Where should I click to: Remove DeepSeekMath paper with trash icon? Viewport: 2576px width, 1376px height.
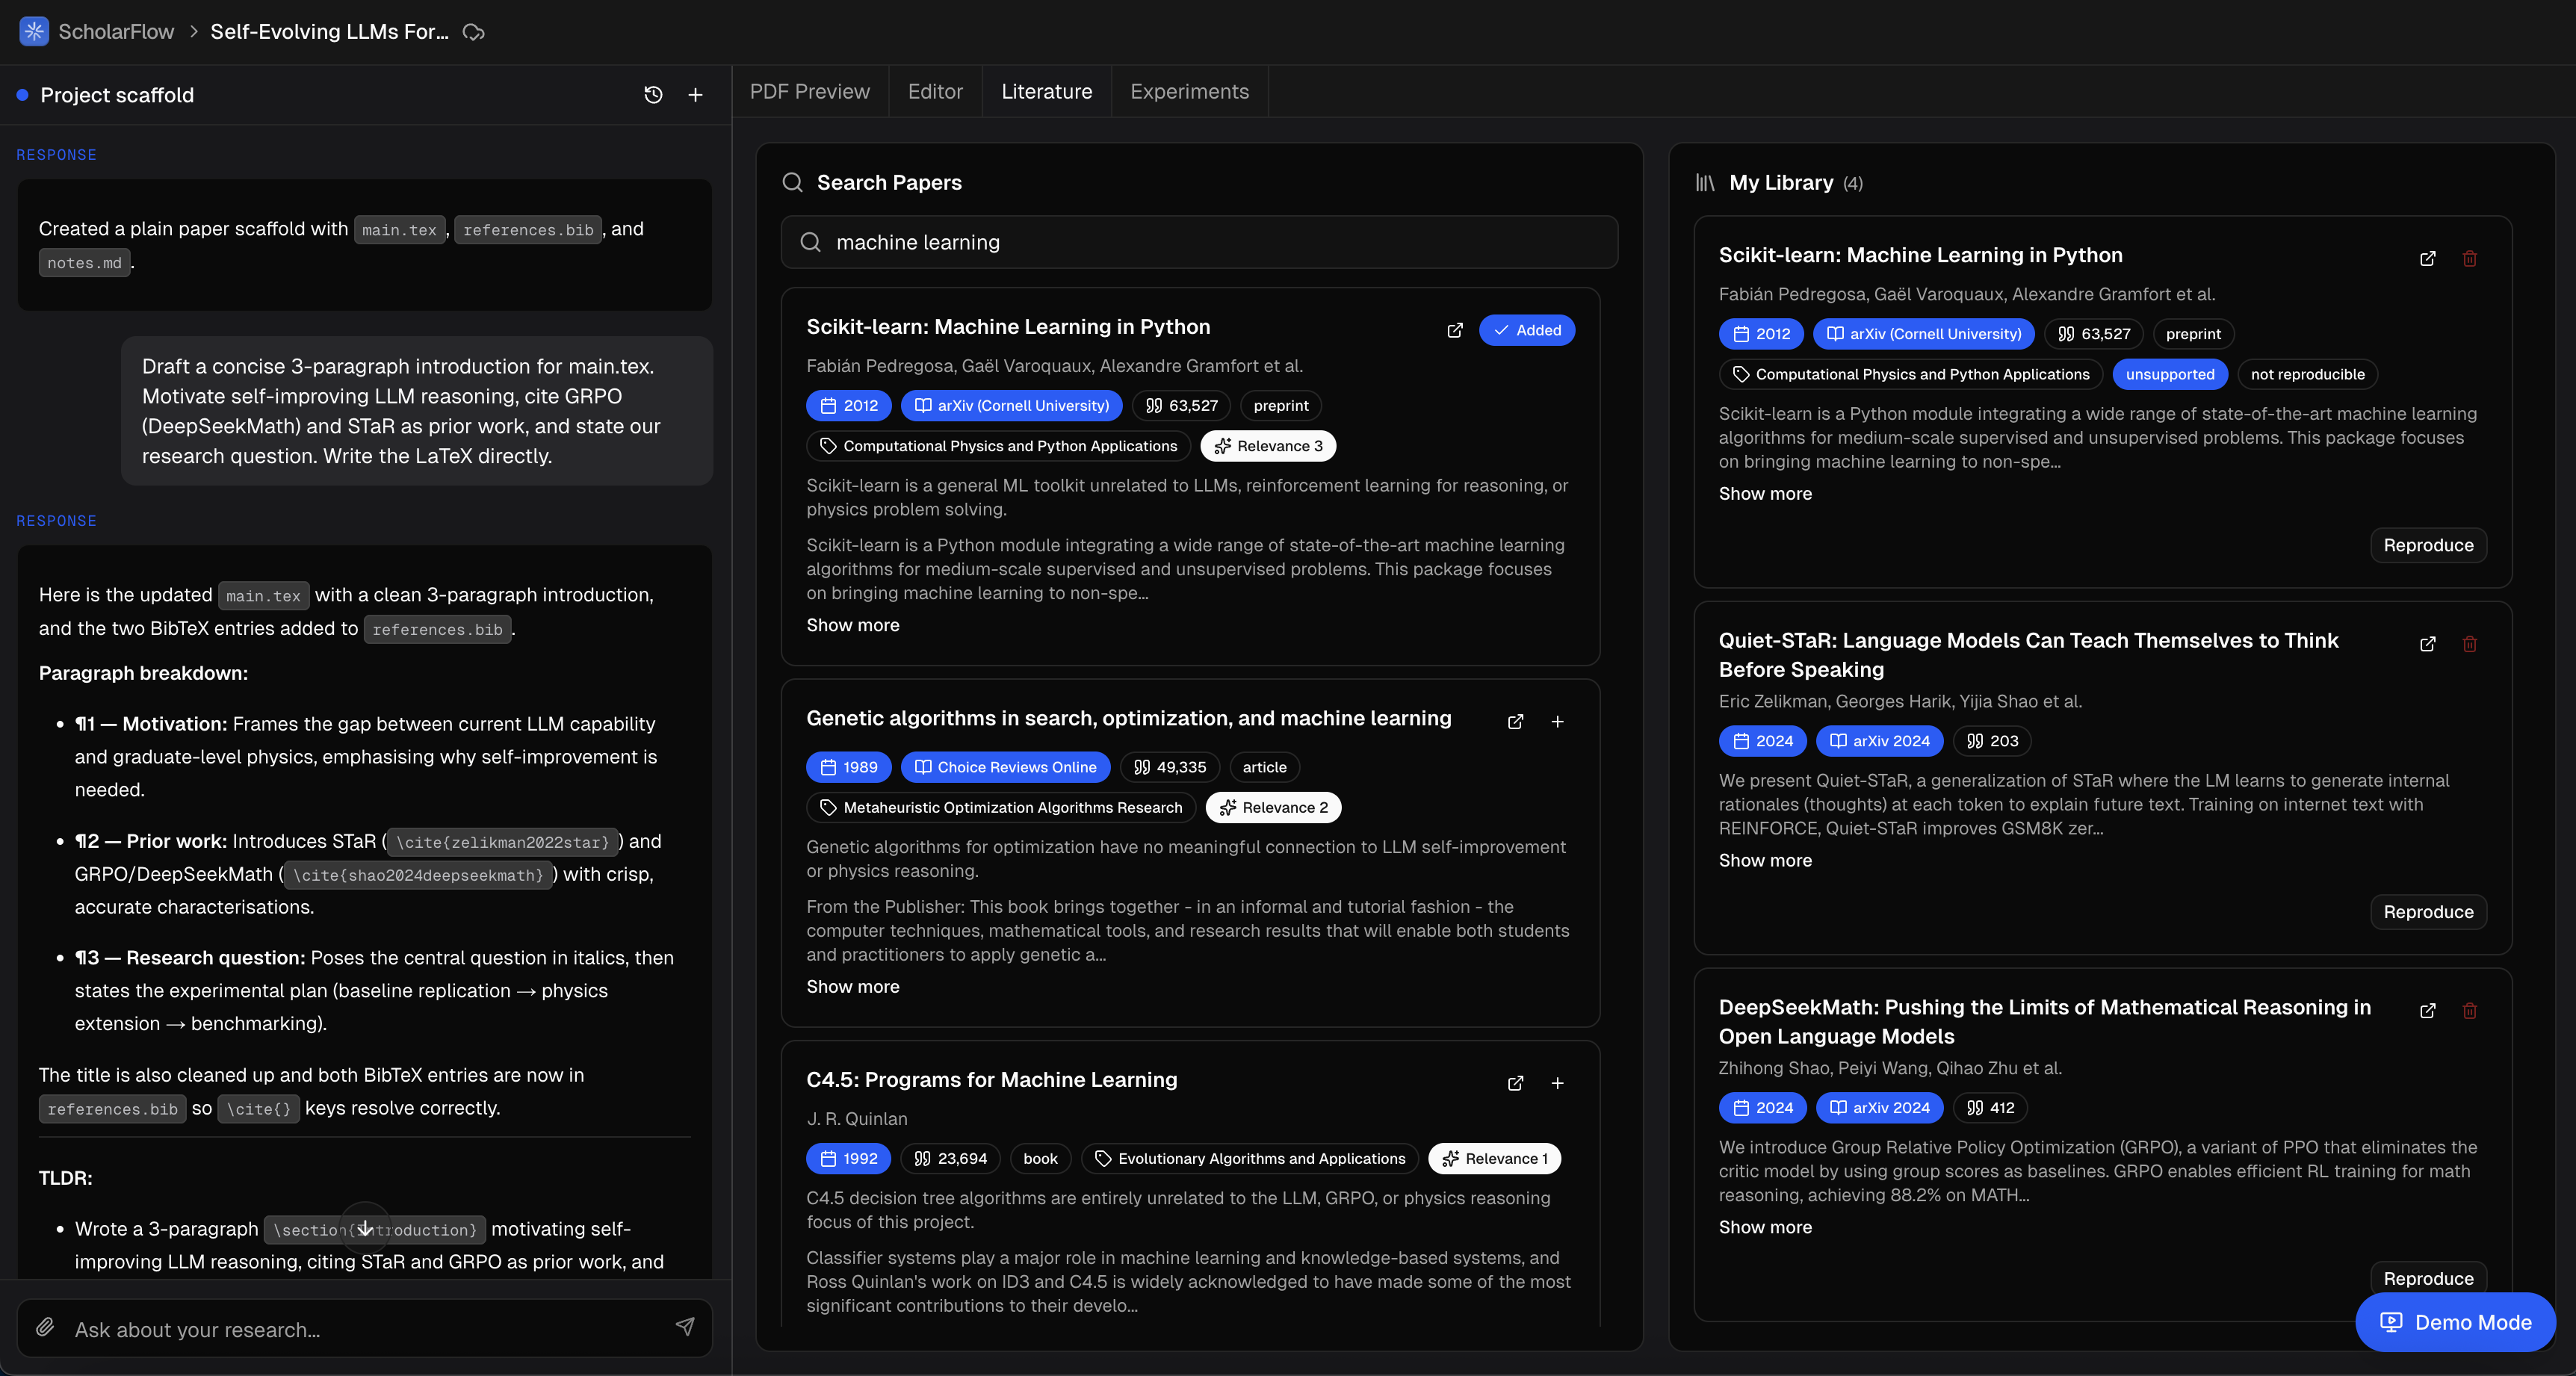(x=2469, y=1011)
